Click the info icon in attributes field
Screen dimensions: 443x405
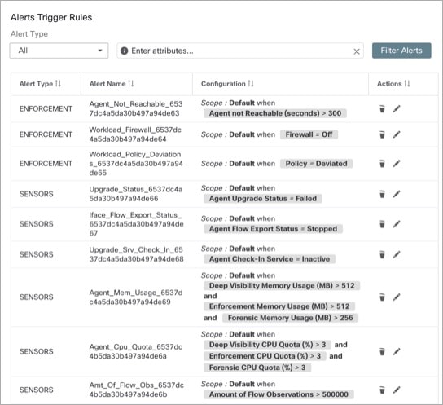[124, 51]
